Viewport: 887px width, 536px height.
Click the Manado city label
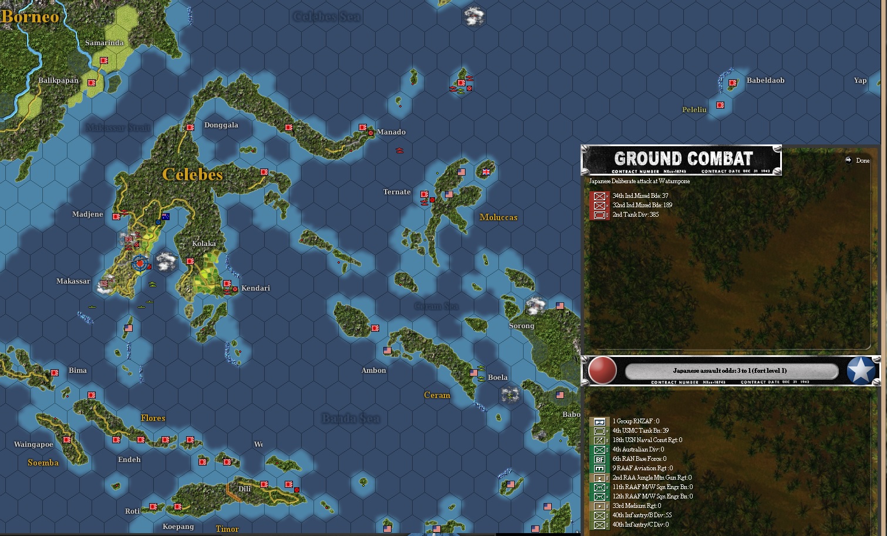coord(392,132)
